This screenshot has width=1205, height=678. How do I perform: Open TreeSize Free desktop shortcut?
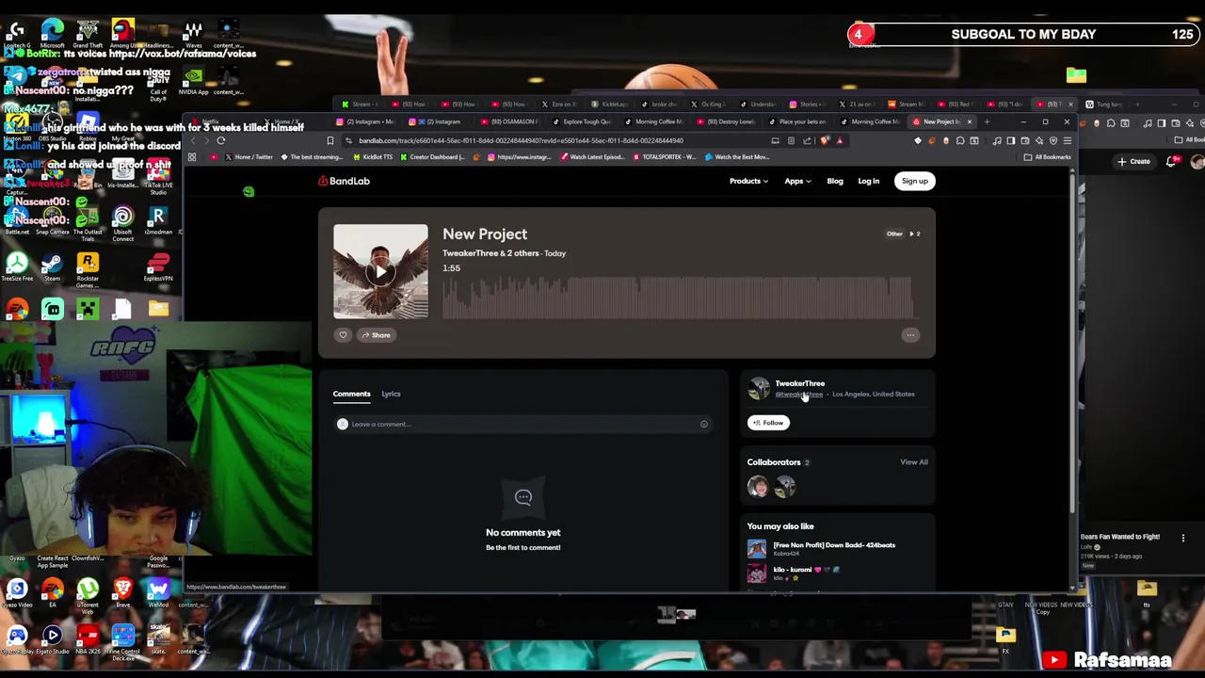(17, 267)
